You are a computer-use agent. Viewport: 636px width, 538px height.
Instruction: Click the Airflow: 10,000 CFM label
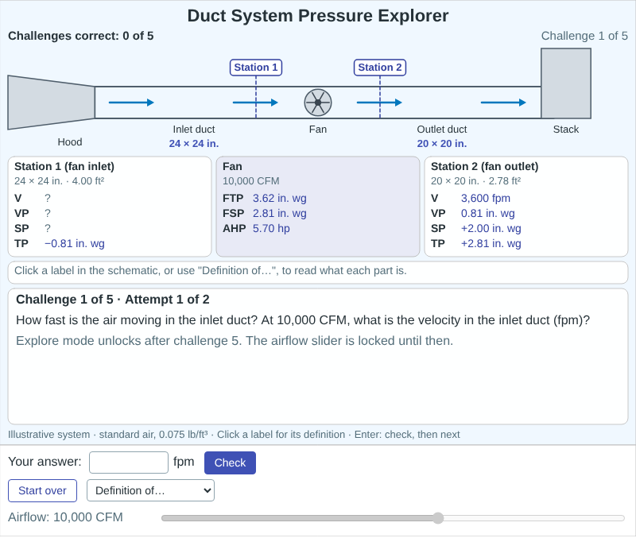click(65, 517)
